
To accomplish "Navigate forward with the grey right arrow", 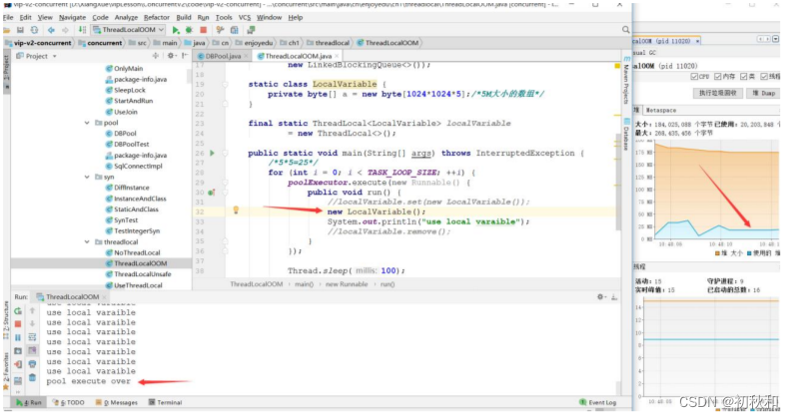I will 65,30.
